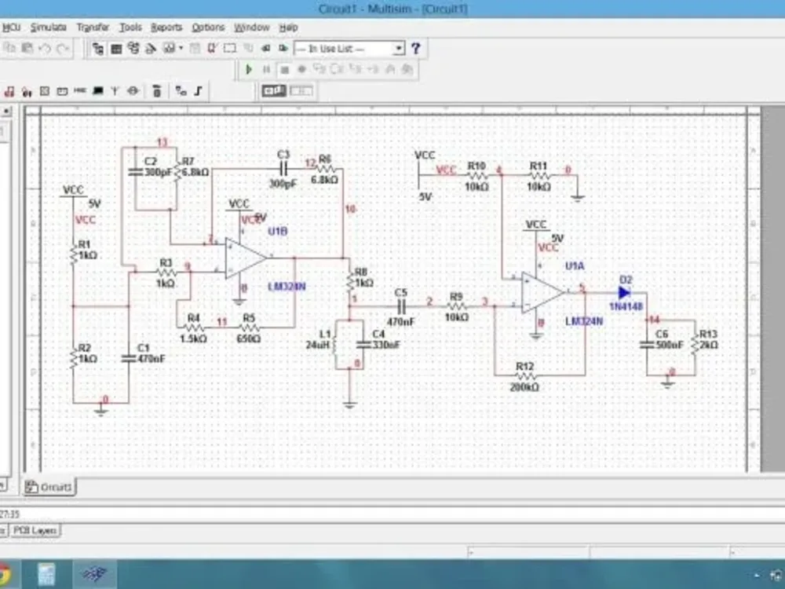The image size is (785, 589).
Task: Show the Spreadsheet View icon
Action: pos(116,49)
